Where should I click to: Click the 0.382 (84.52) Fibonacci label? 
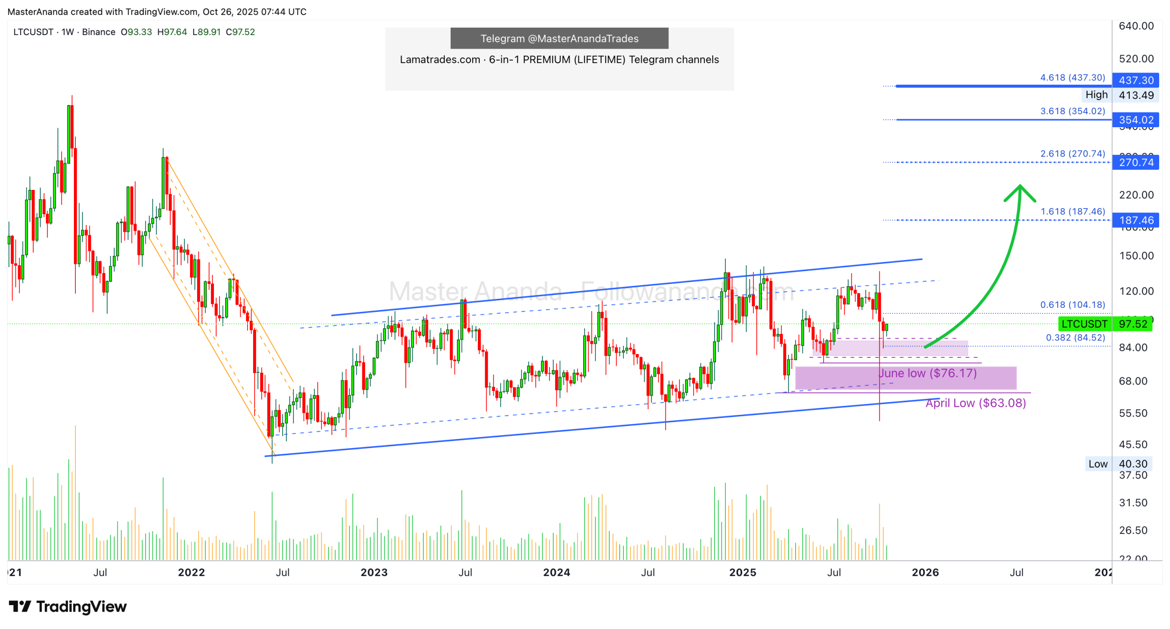(x=1075, y=338)
